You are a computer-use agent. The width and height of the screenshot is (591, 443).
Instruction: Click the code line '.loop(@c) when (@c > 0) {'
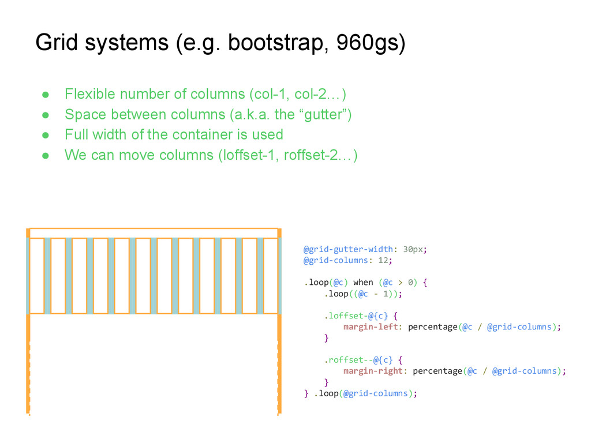coord(365,283)
